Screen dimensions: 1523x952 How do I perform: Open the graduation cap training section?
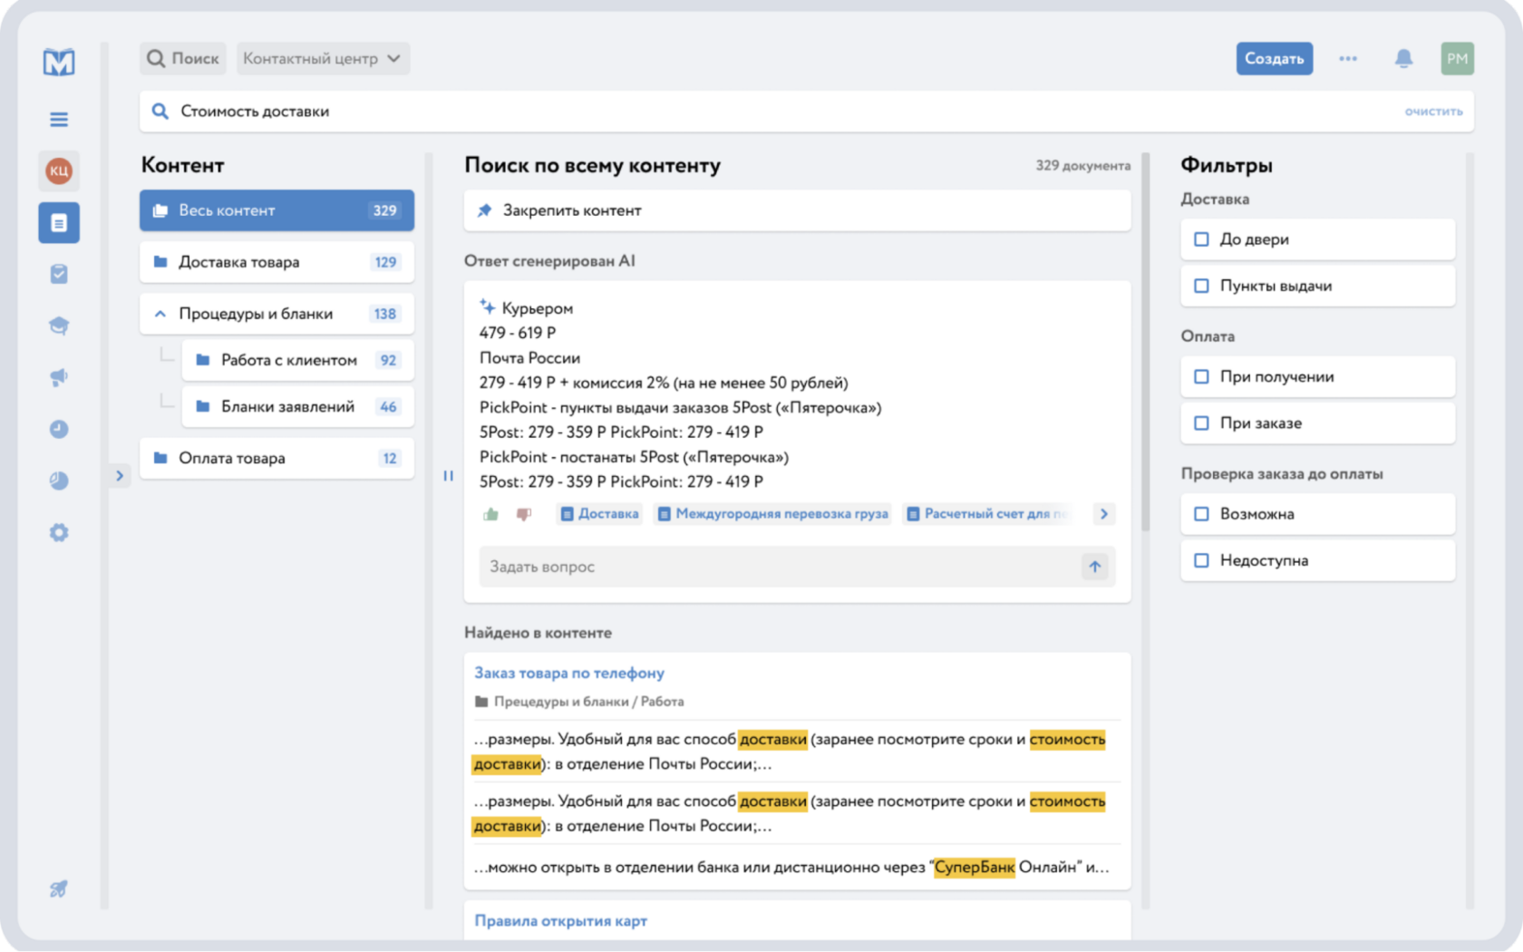59,325
